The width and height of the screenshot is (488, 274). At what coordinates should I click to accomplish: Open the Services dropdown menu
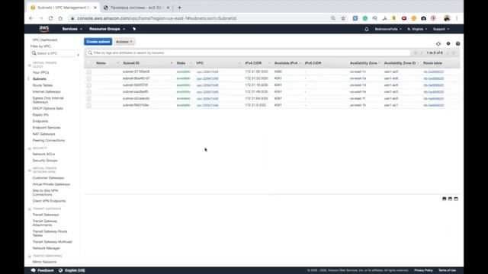point(72,29)
